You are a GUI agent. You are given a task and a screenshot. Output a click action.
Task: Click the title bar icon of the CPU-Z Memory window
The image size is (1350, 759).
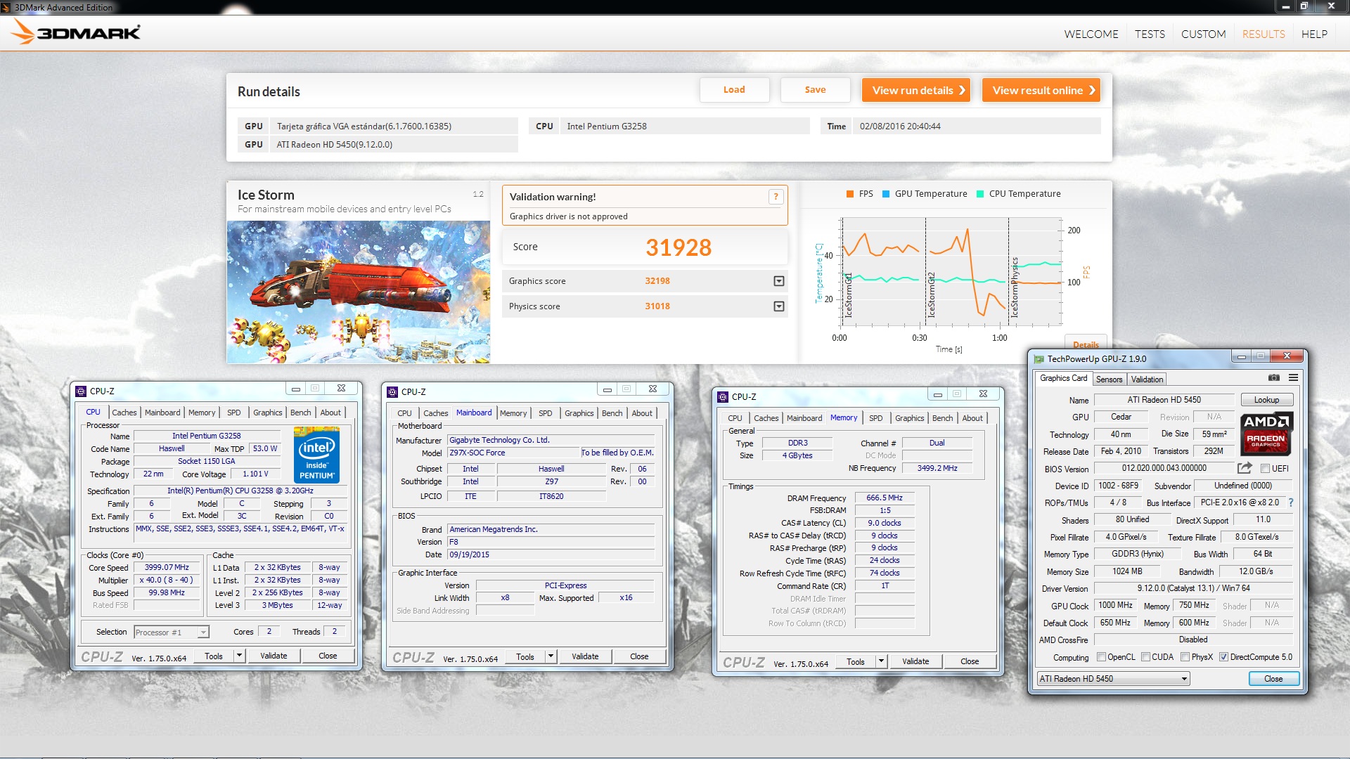click(x=723, y=397)
